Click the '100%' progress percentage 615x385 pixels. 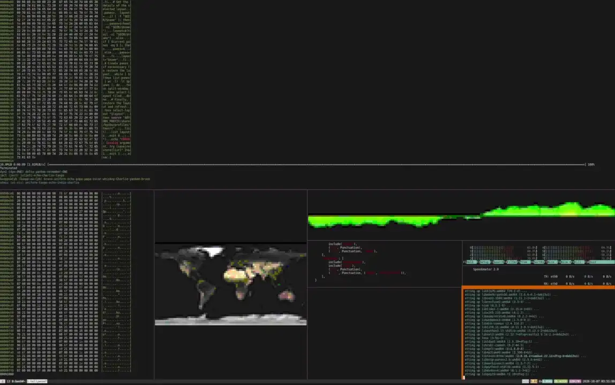point(591,165)
